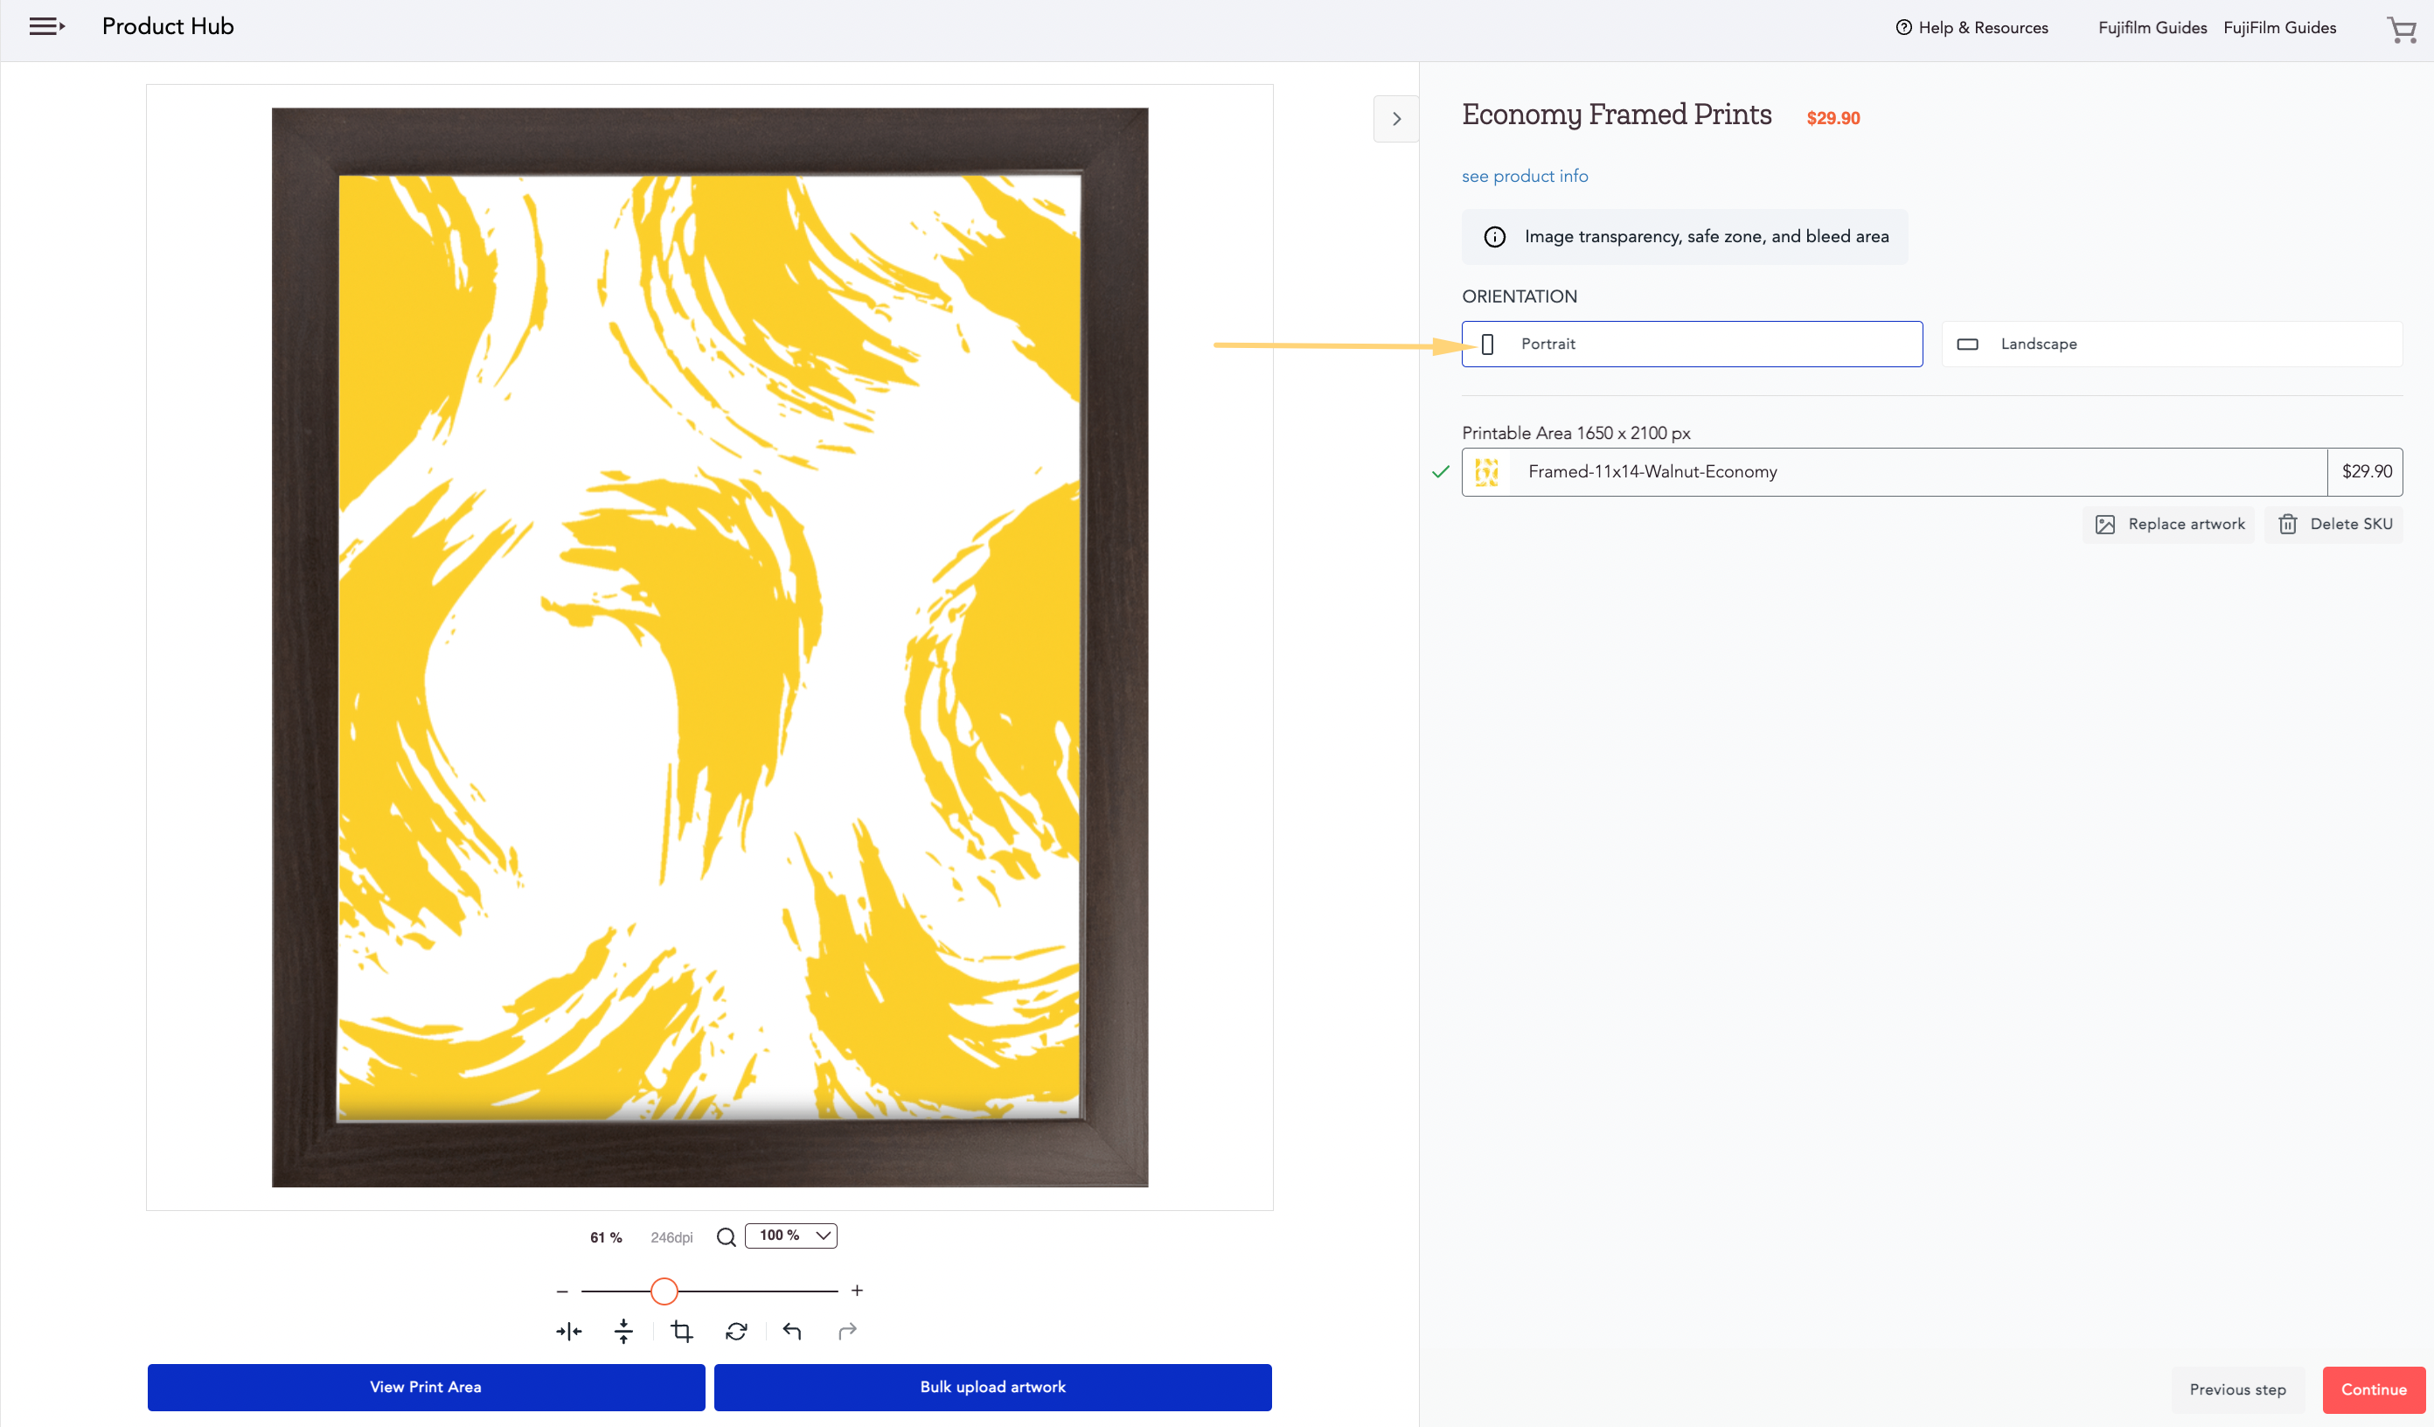Screen dimensions: 2434x1427
Task: Select the Framed-11x14-Walnut-Economy SKU row
Action: (x=1930, y=471)
